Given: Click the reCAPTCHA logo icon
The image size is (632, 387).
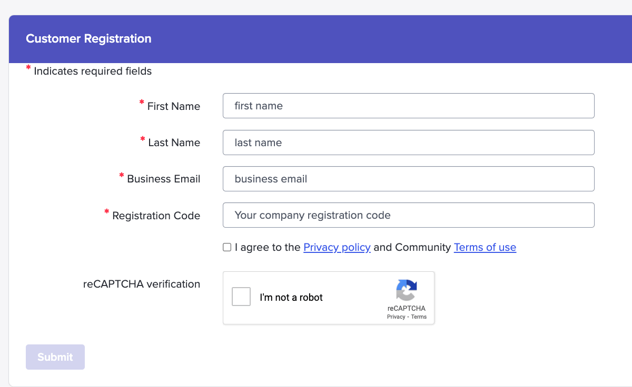Looking at the screenshot, I should click(406, 290).
